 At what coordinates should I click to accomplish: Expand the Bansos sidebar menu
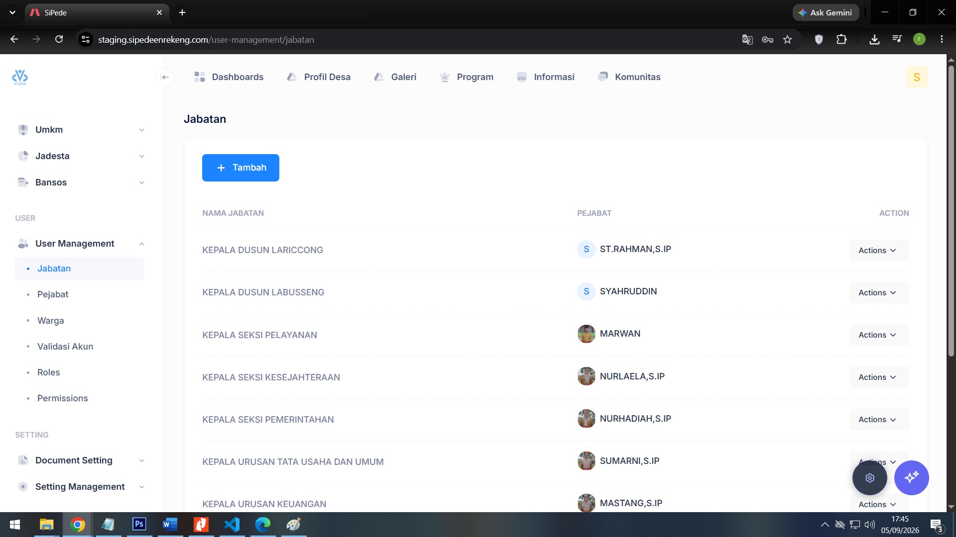[x=80, y=182]
